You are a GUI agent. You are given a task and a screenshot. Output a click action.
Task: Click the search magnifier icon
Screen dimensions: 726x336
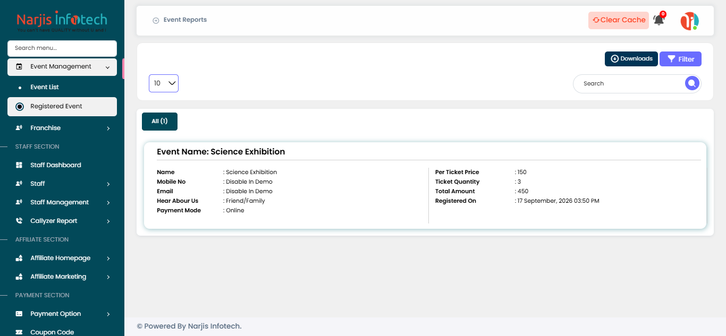[691, 83]
